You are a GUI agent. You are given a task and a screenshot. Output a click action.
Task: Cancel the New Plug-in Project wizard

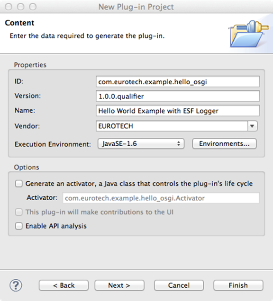179,285
